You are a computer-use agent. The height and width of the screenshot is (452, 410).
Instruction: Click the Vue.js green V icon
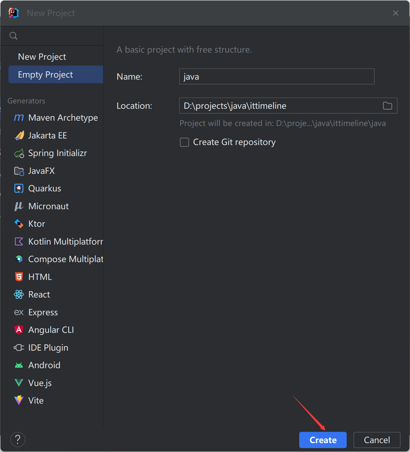(x=19, y=383)
